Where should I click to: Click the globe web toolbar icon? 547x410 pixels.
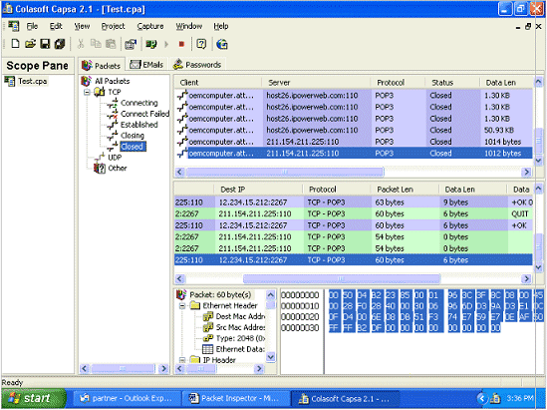coord(222,44)
